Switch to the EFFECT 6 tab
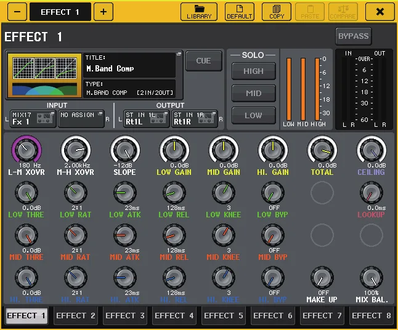The height and width of the screenshot is (330, 398). pos(272,316)
